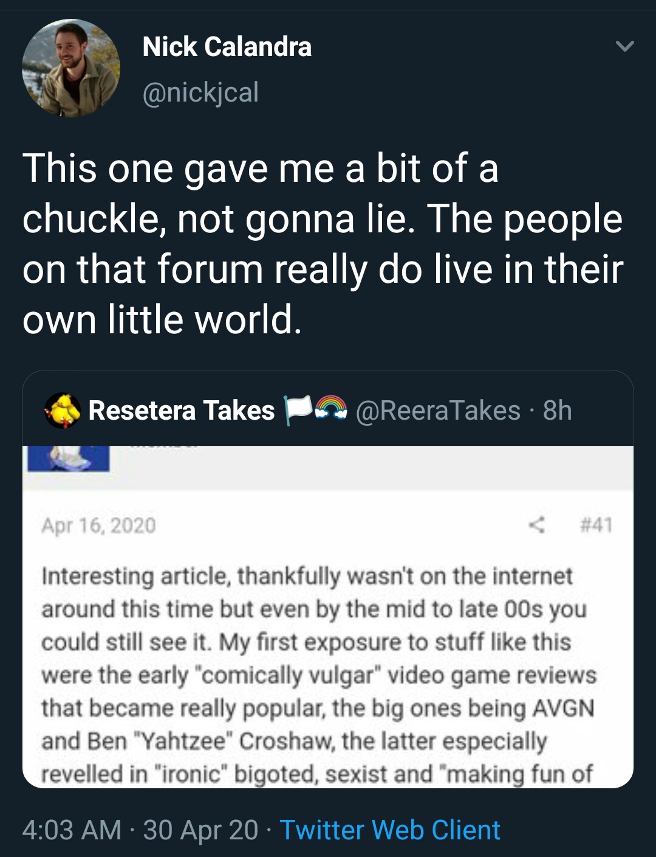Visit the @ReeraTakes handle
This screenshot has width=656, height=857.
tap(437, 411)
